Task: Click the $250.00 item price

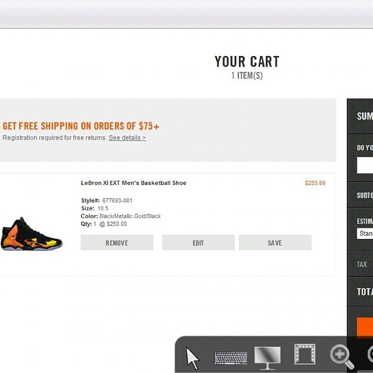Action: (x=315, y=183)
